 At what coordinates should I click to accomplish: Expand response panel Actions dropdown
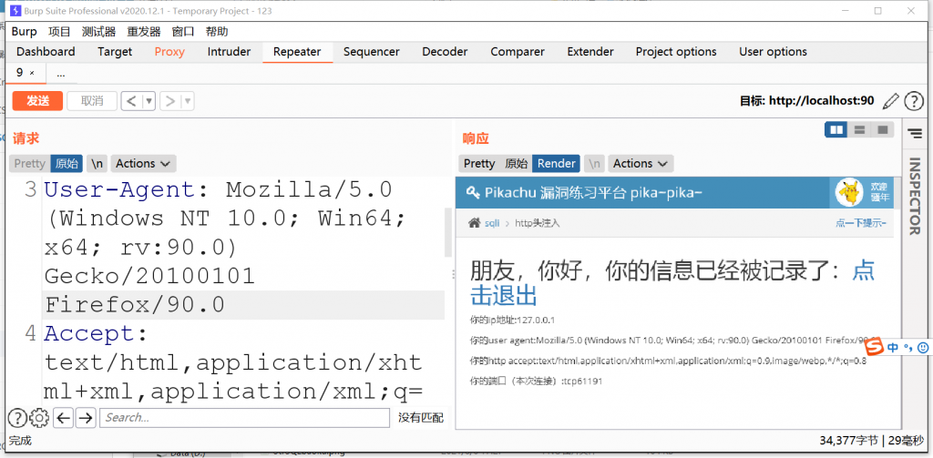pos(640,164)
